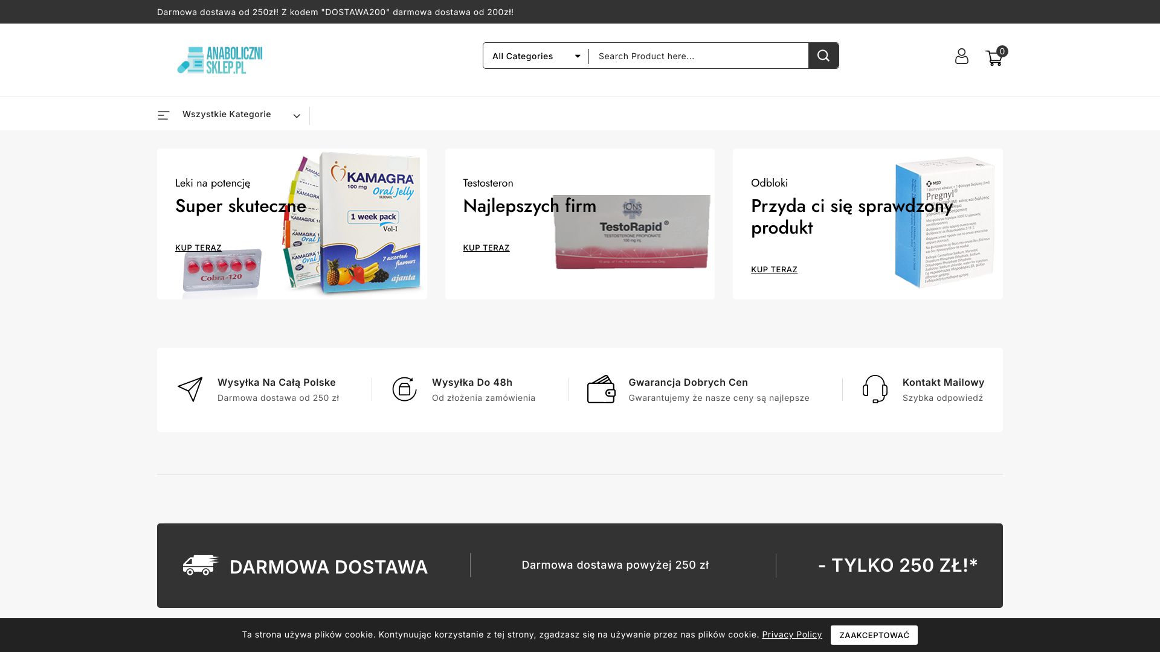Click Darmowa dostawa od 250 zł subtitle
Screen dimensions: 1160x652
[278, 398]
